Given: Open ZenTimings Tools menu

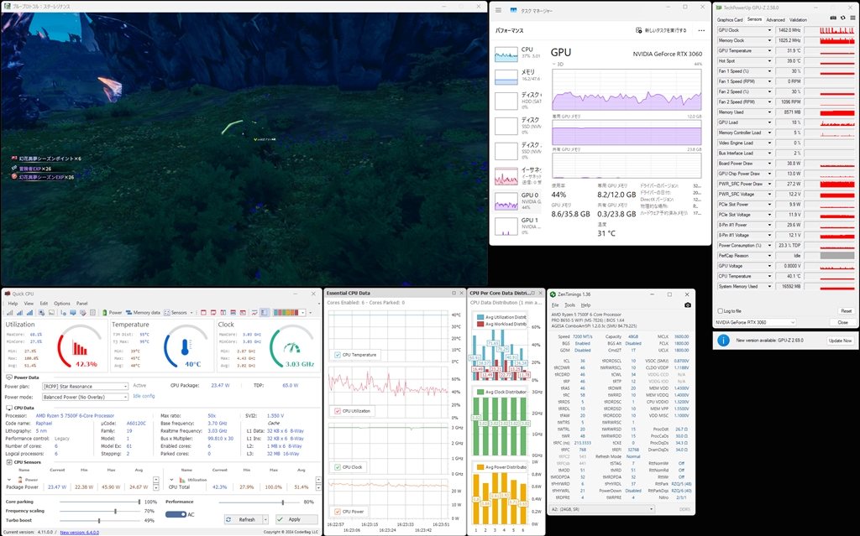Looking at the screenshot, I should 570,304.
